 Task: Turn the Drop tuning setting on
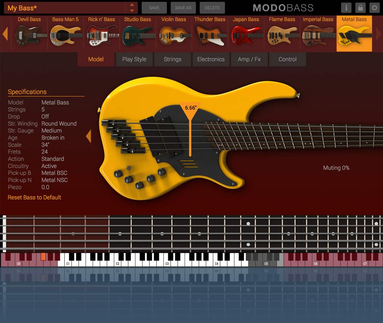click(x=45, y=116)
